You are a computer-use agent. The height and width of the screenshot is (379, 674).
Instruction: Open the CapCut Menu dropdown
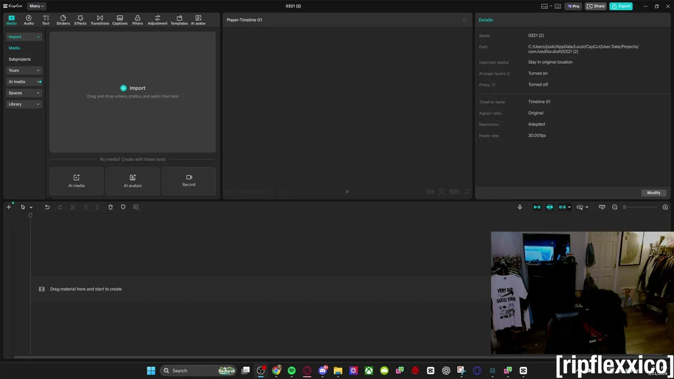[x=36, y=6]
